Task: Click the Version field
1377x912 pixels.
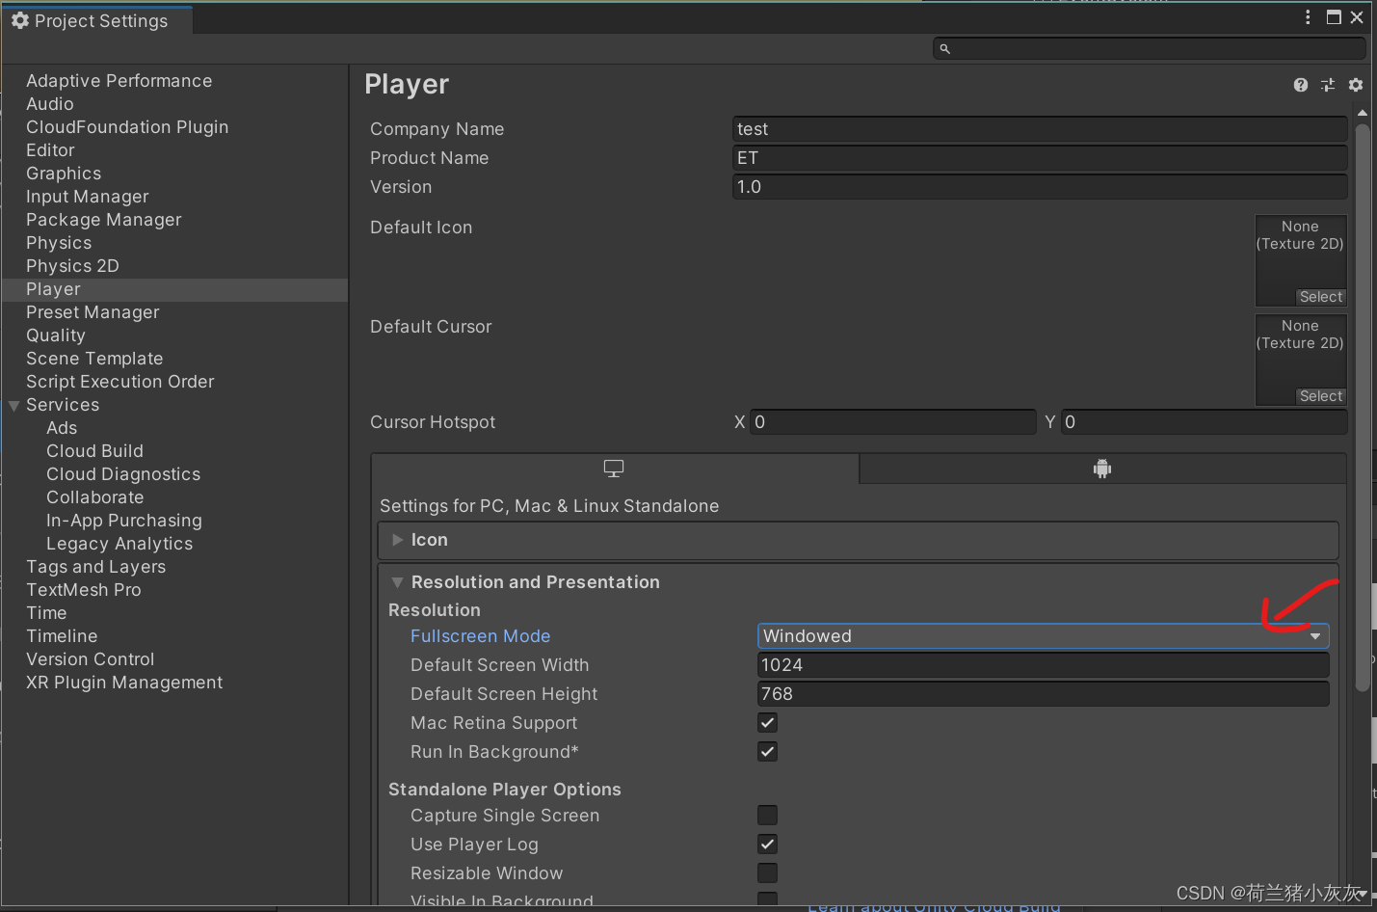Action: point(1040,187)
